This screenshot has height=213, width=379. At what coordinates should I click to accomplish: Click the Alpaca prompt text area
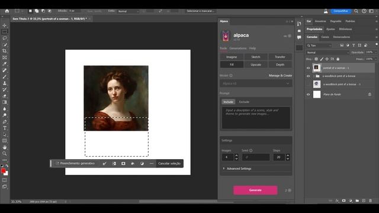coord(256,118)
